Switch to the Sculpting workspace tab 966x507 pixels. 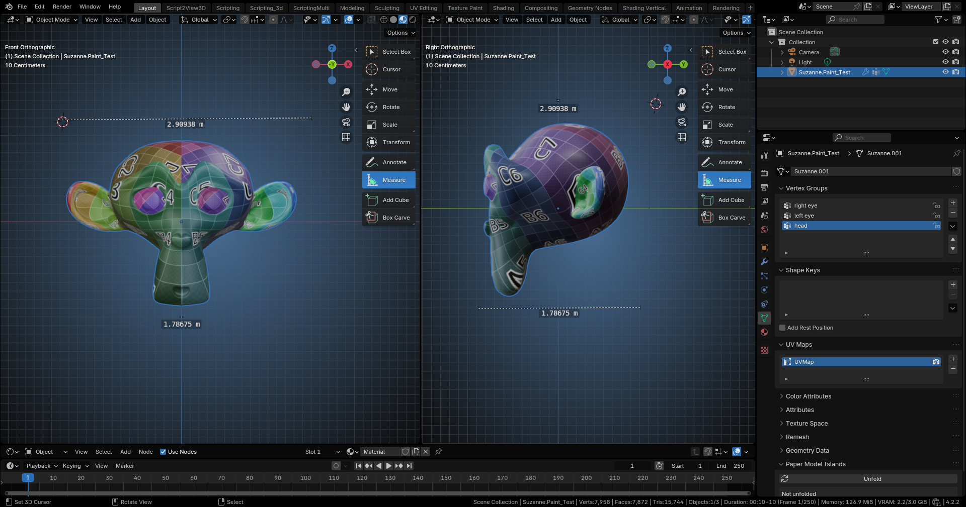pos(387,8)
